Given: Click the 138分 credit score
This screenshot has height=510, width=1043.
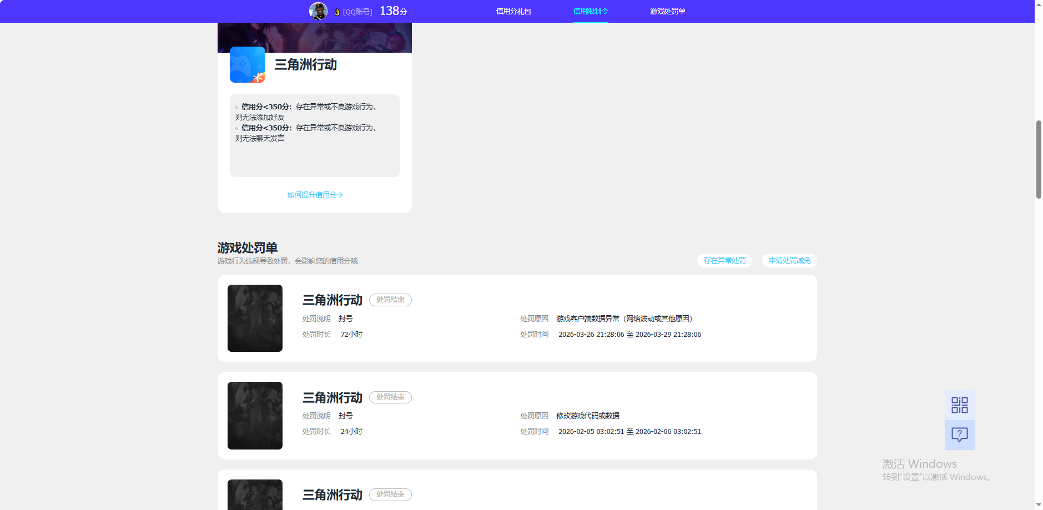Looking at the screenshot, I should pyautogui.click(x=394, y=11).
